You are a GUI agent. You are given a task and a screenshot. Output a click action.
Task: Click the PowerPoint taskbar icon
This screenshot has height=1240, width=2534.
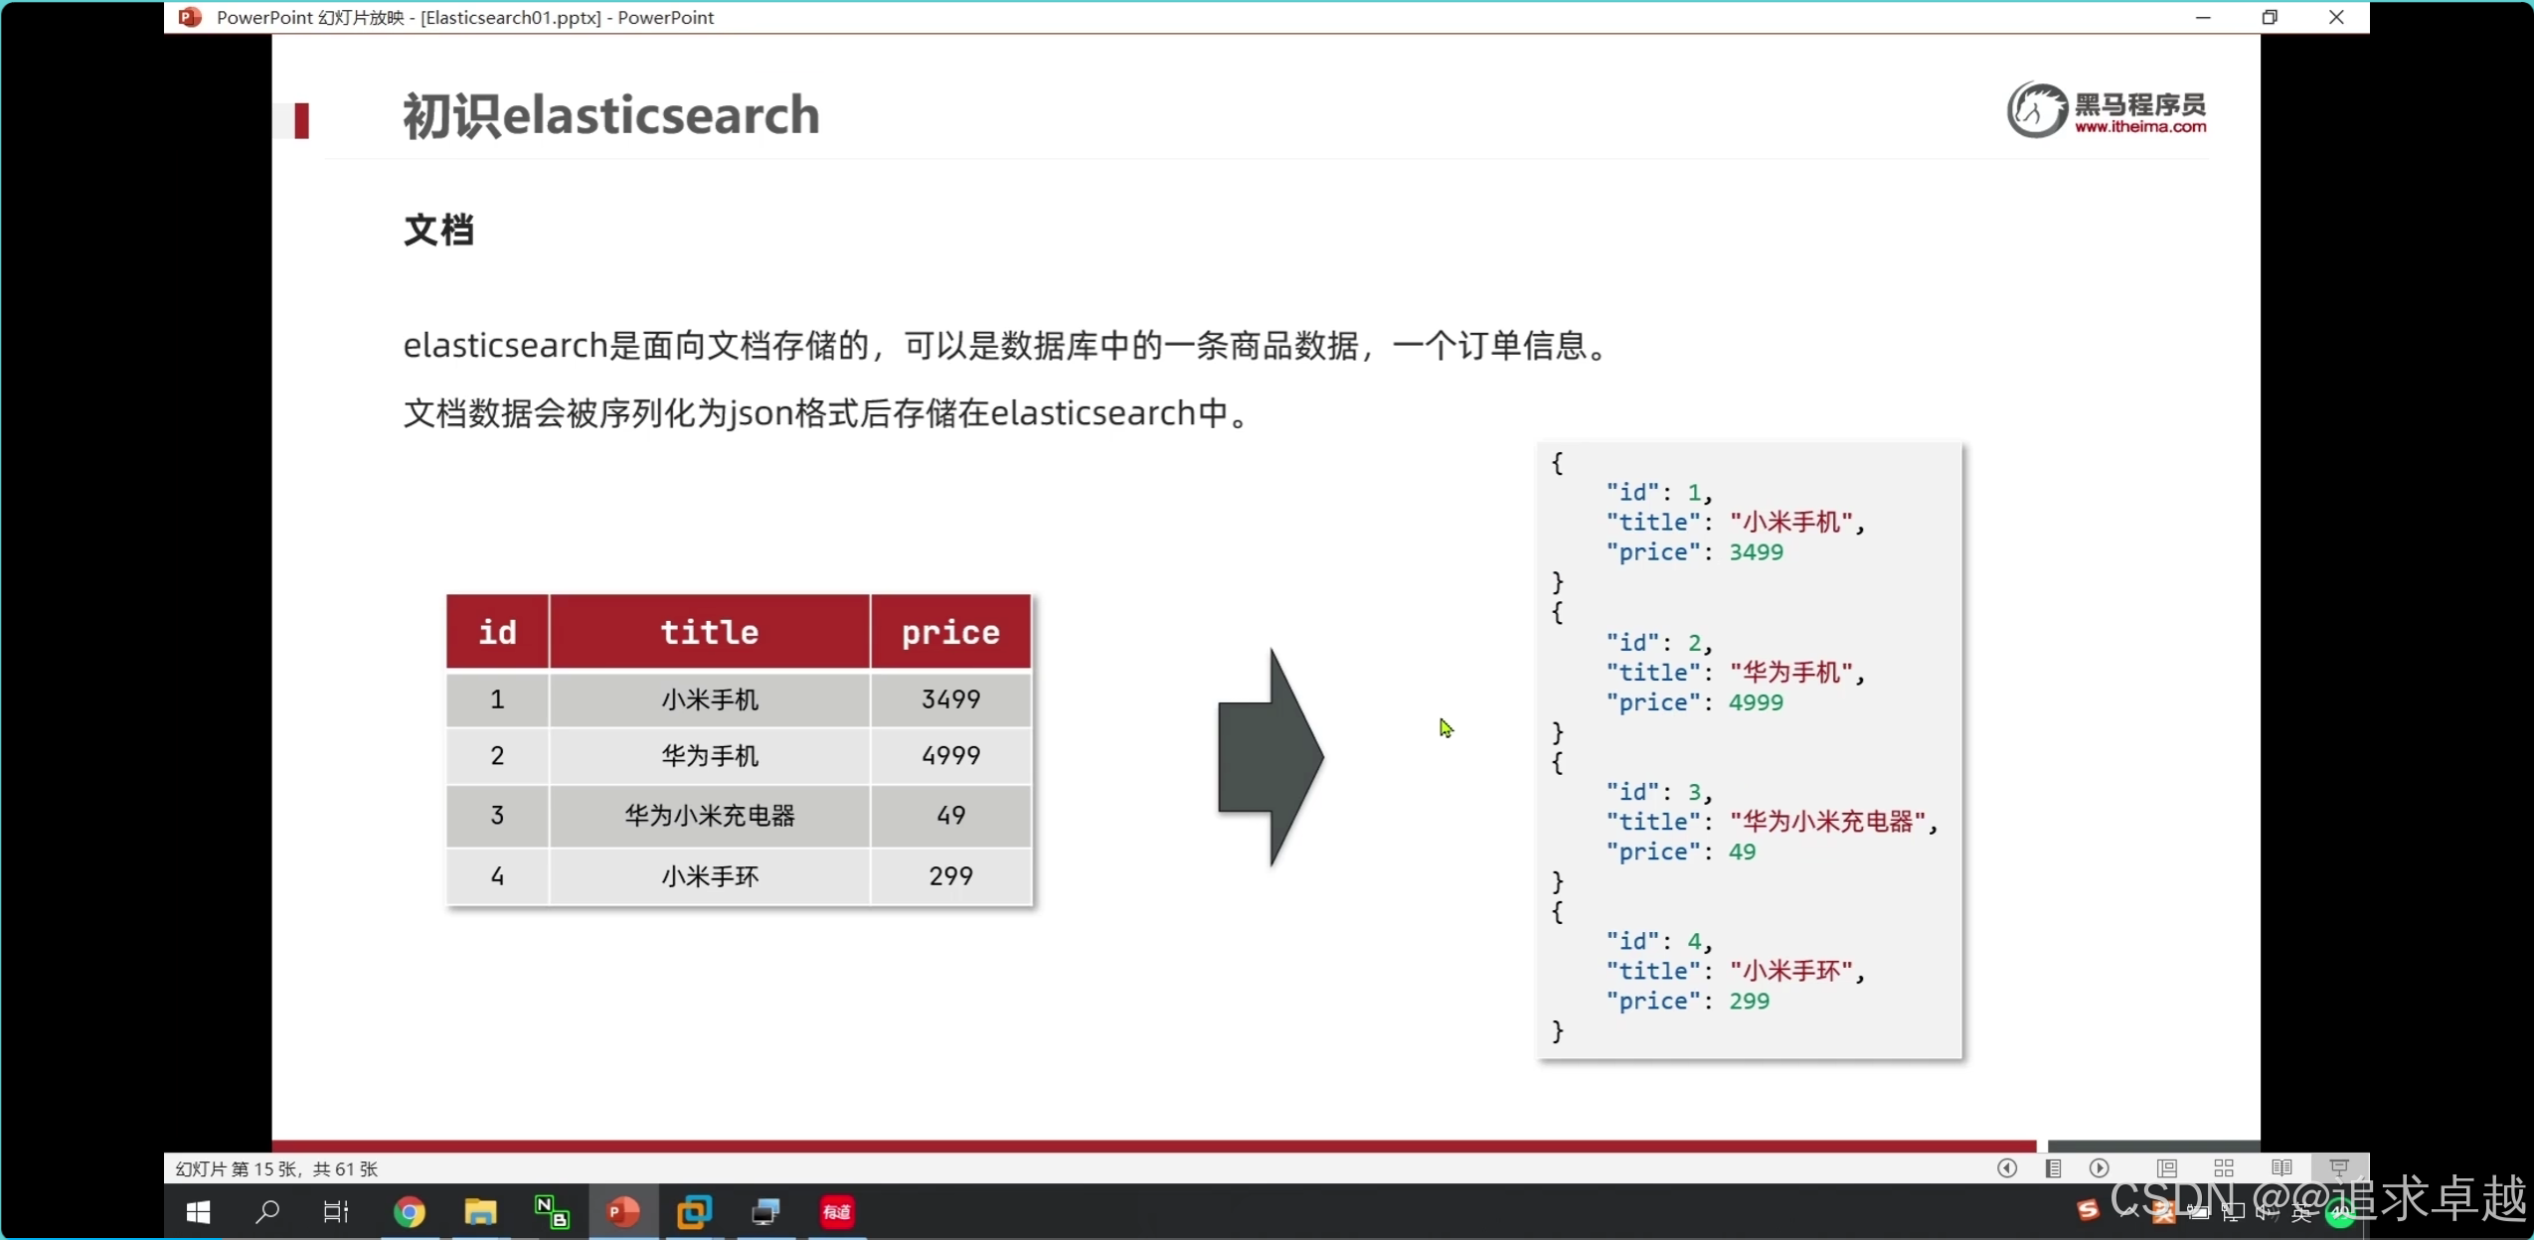tap(623, 1212)
